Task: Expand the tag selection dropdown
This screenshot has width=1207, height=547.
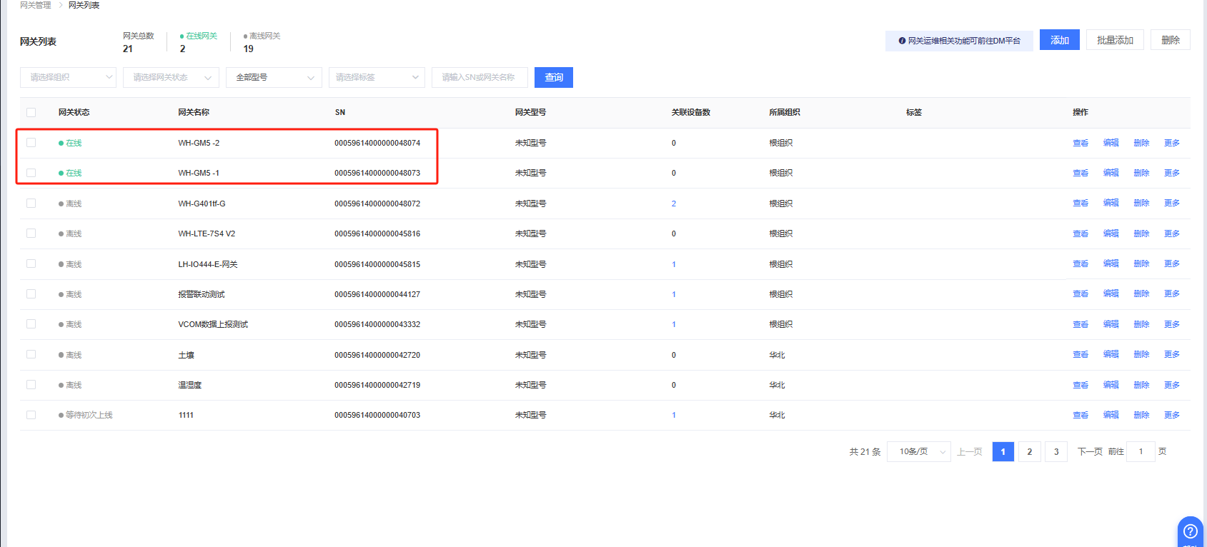Action: pyautogui.click(x=377, y=77)
